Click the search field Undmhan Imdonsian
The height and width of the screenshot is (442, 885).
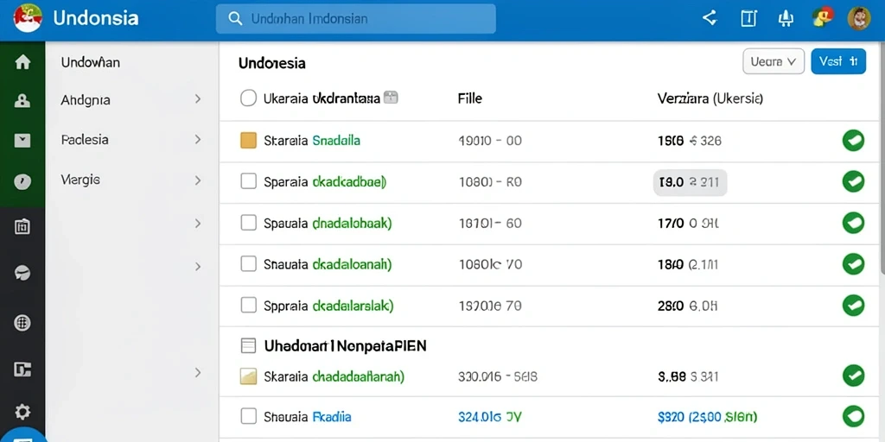355,19
